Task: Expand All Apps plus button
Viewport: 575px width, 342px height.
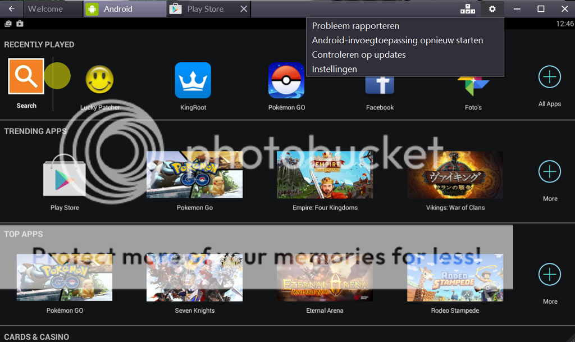Action: coord(549,77)
